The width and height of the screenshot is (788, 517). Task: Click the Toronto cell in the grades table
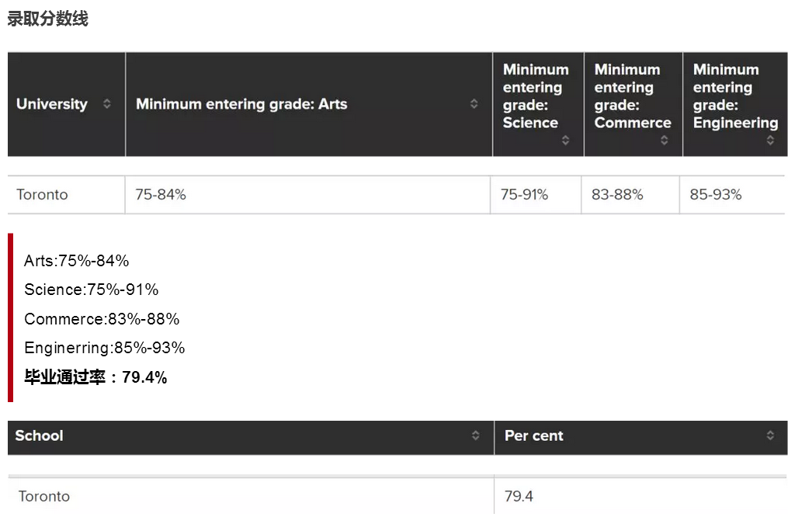click(43, 195)
